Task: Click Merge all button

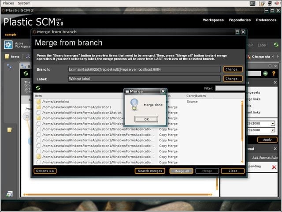Action: [x=181, y=171]
